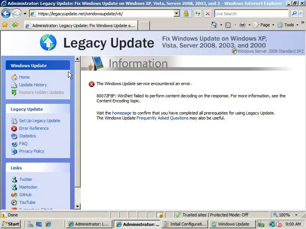Open the GitHub link
The height and width of the screenshot is (229, 306).
click(x=25, y=195)
